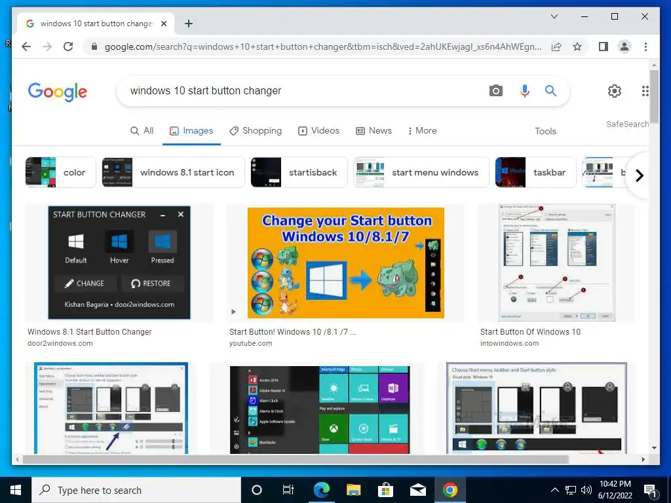Show more filter chips with arrow
This screenshot has width=671, height=503.
pos(640,176)
